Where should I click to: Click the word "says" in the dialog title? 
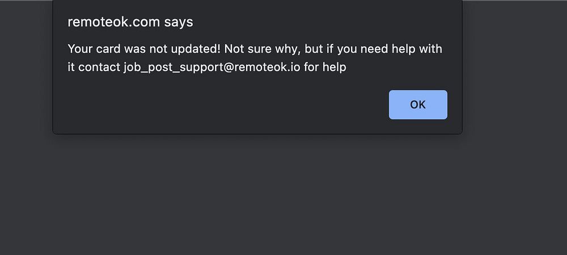coord(179,22)
